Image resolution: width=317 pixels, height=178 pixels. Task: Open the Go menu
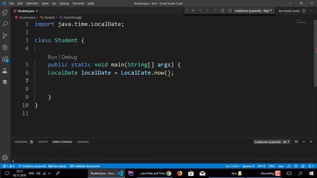click(54, 3)
